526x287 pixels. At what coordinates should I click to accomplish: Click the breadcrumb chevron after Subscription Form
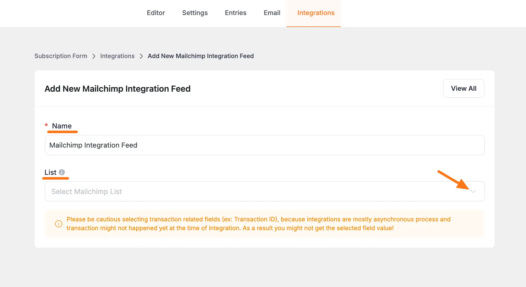pyautogui.click(x=94, y=56)
